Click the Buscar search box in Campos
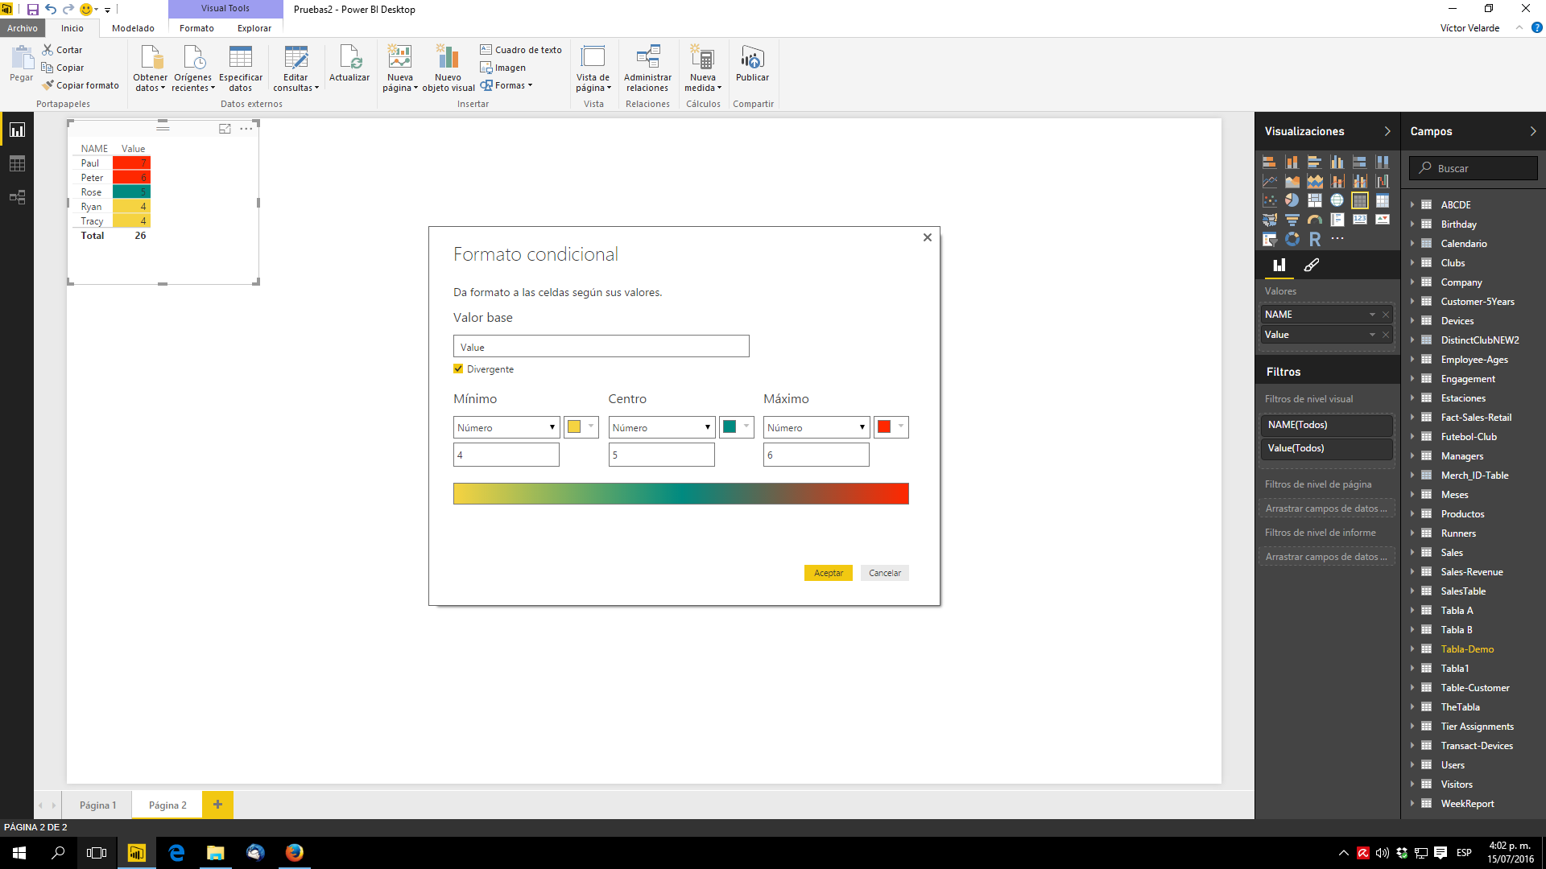Image resolution: width=1546 pixels, height=869 pixels. point(1474,168)
